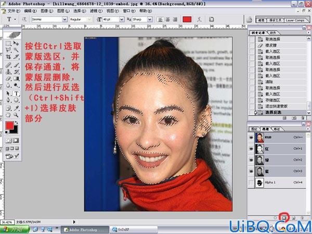312x234 pixels.
Task: Click the red foreground color swatch
Action: [x=9, y=125]
